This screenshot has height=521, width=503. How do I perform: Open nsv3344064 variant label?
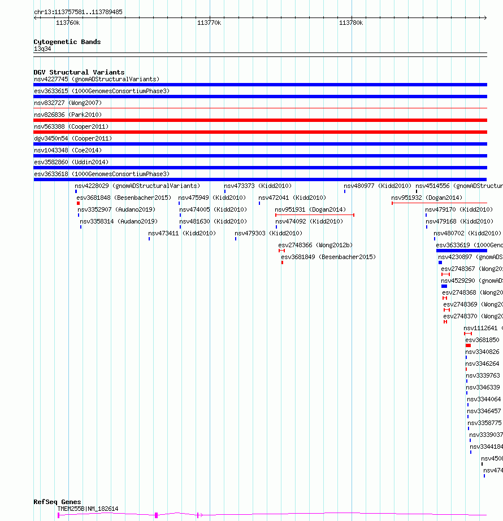click(484, 400)
